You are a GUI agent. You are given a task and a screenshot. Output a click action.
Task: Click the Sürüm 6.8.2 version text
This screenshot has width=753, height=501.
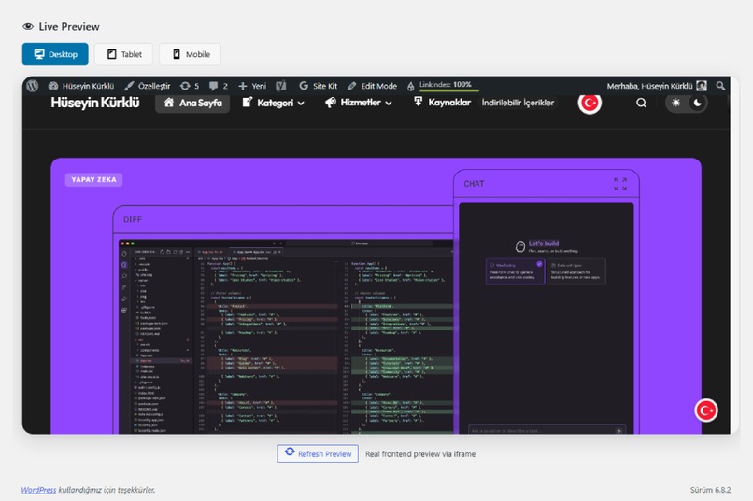click(x=710, y=490)
